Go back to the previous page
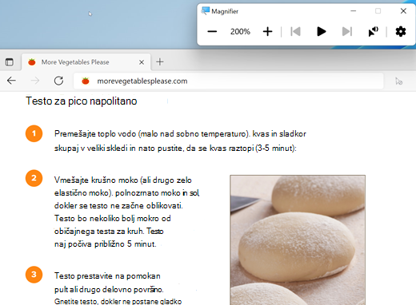Viewport: 416px width, 305px height. (x=11, y=81)
